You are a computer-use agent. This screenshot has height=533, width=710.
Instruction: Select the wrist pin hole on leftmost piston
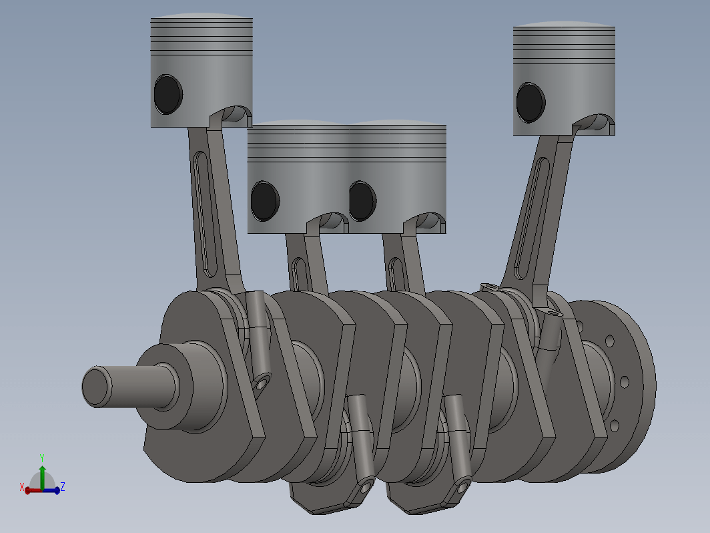click(168, 95)
